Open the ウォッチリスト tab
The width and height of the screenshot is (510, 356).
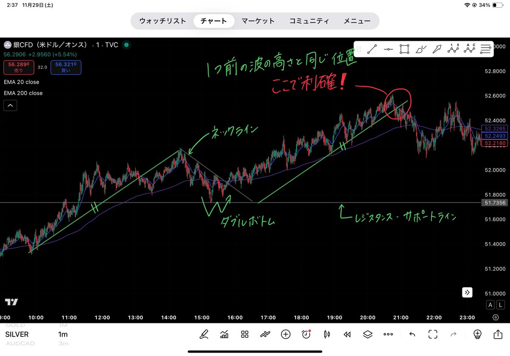(163, 21)
